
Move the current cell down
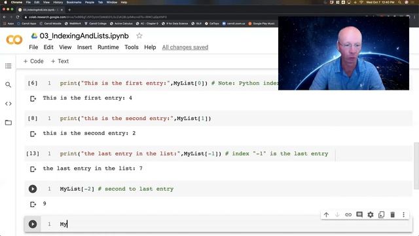[337, 214]
